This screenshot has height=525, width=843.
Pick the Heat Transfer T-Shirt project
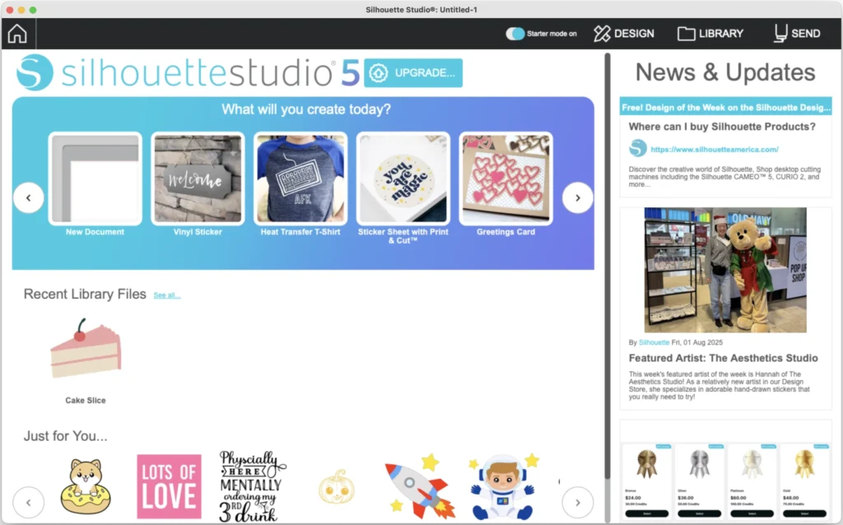[x=300, y=179]
